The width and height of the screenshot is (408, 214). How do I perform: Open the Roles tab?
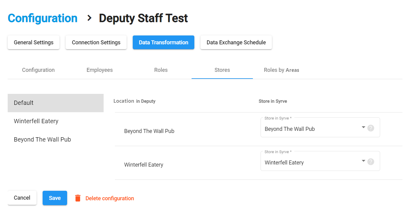(161, 70)
